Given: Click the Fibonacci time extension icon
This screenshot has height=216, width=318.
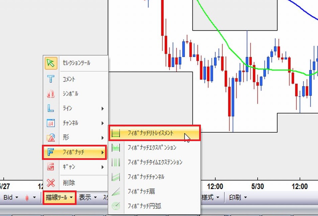Looking at the screenshot, I should click(116, 162).
